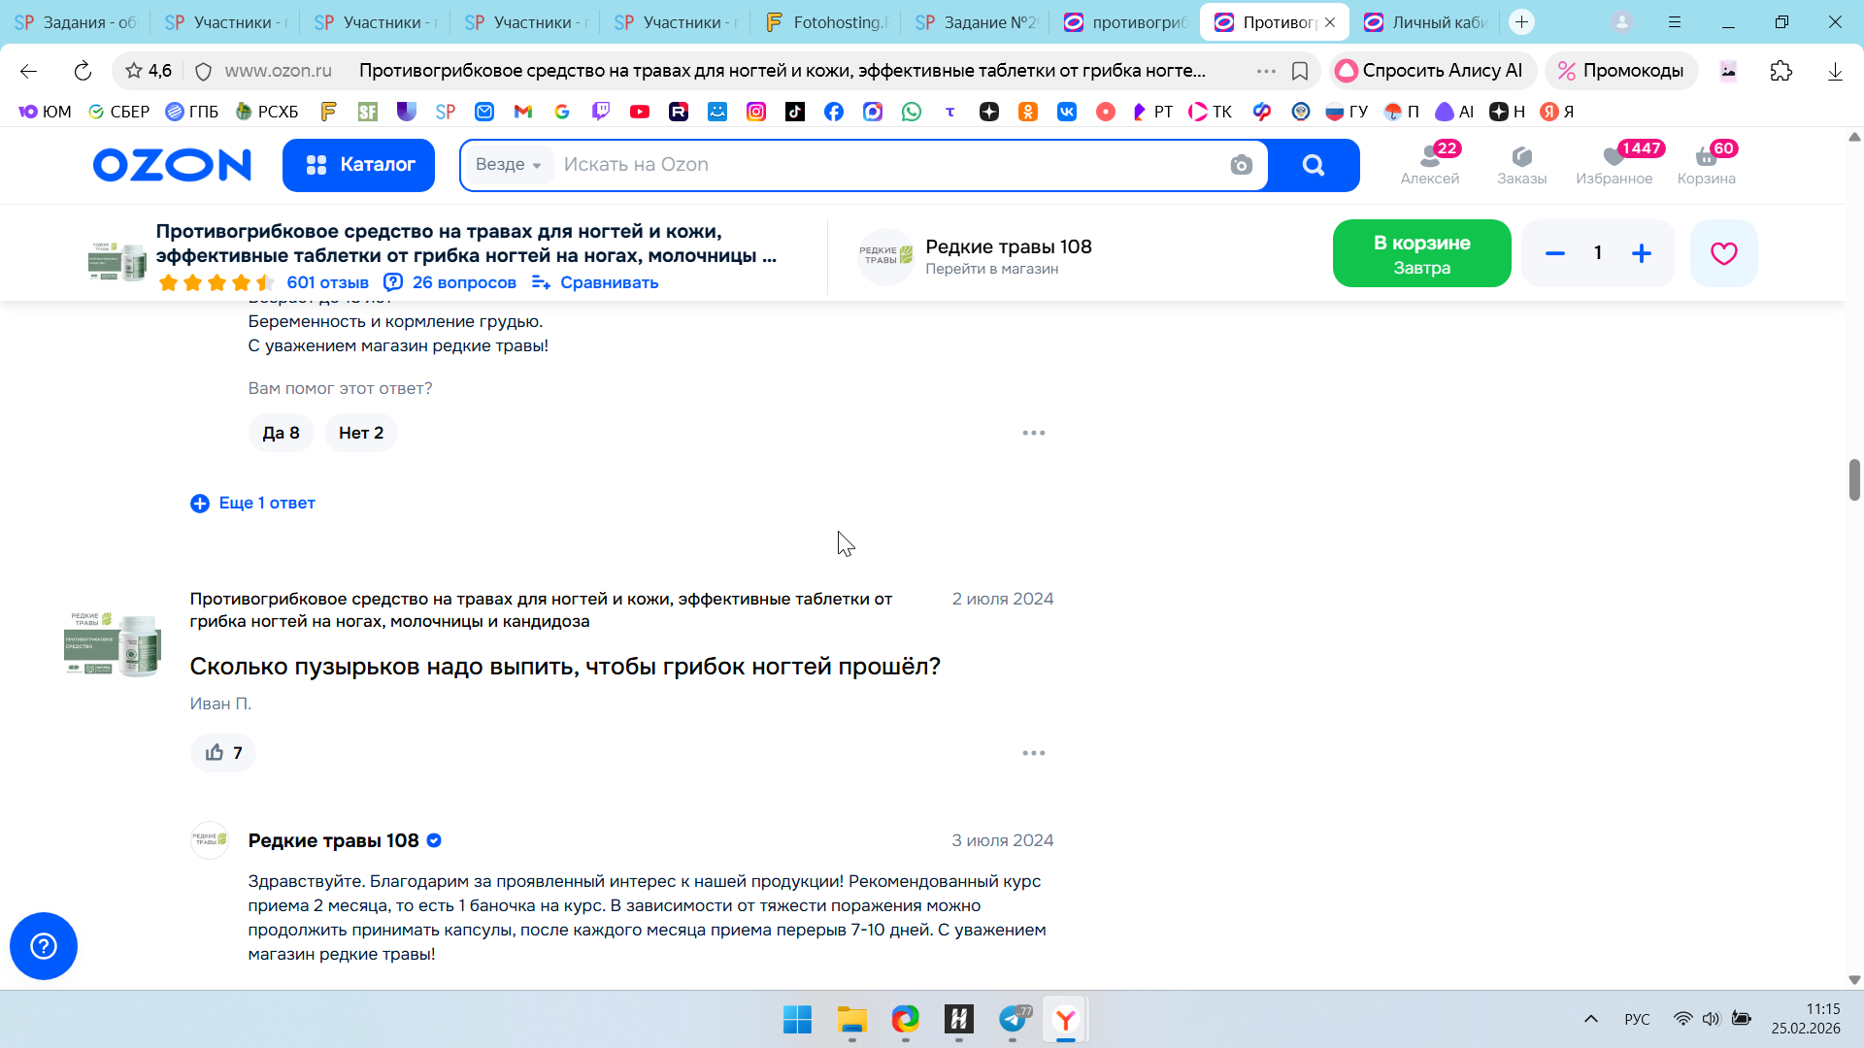Open Заказы orders icon
1864x1048 pixels.
pos(1521,164)
